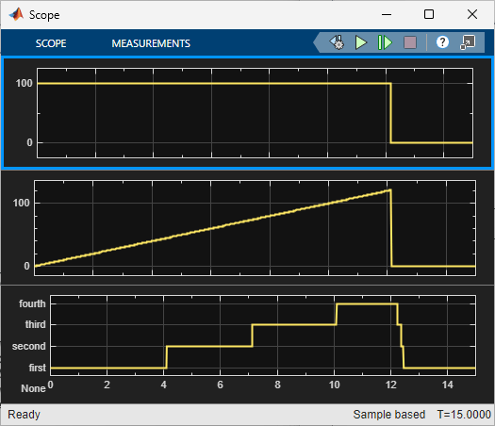Select the middle display with ramp signal
Viewport: 495px width, 426px height.
coord(255,228)
